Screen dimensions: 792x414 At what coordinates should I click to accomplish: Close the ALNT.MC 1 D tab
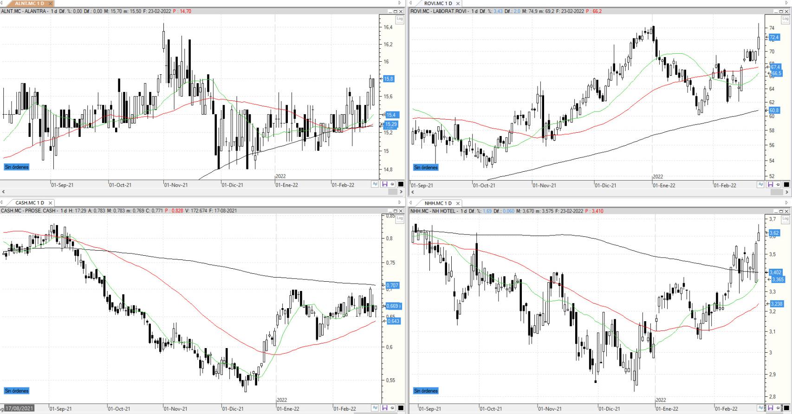point(51,3)
